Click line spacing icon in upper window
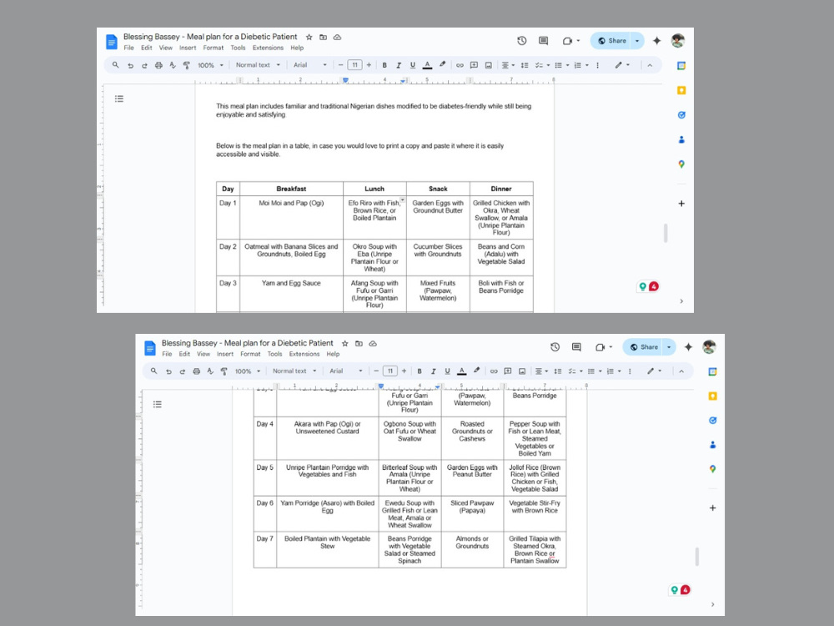This screenshot has width=834, height=626. [x=525, y=65]
